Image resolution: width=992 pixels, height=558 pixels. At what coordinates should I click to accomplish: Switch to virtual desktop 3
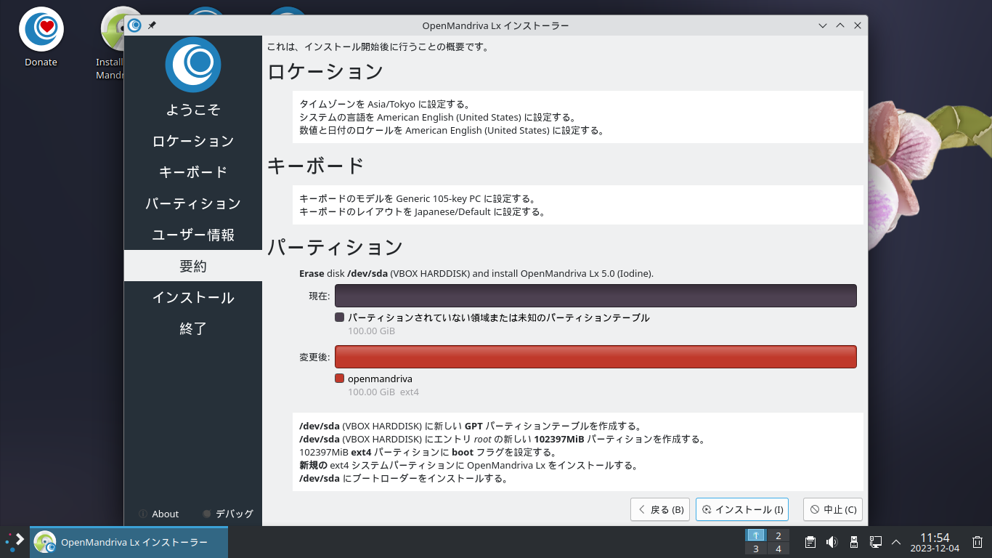(756, 549)
